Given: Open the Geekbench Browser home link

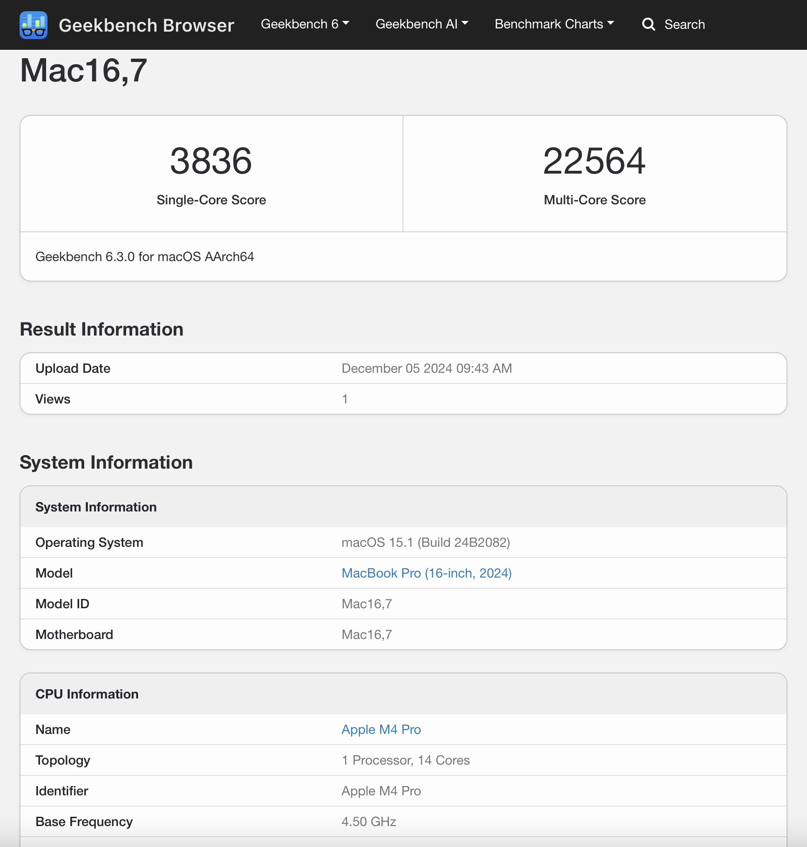Looking at the screenshot, I should coord(146,25).
